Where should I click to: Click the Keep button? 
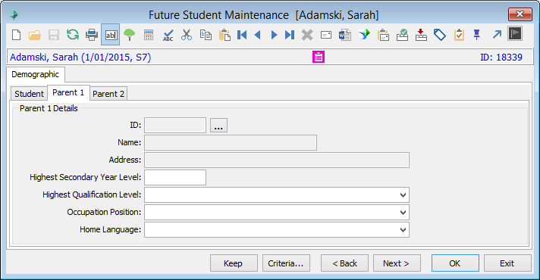(x=234, y=263)
